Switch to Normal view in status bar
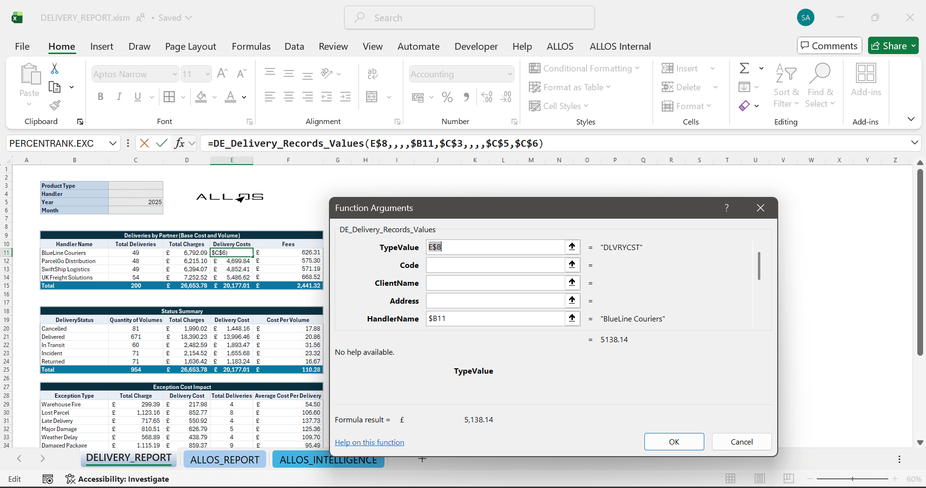Viewport: 926px width, 488px height. [730, 478]
